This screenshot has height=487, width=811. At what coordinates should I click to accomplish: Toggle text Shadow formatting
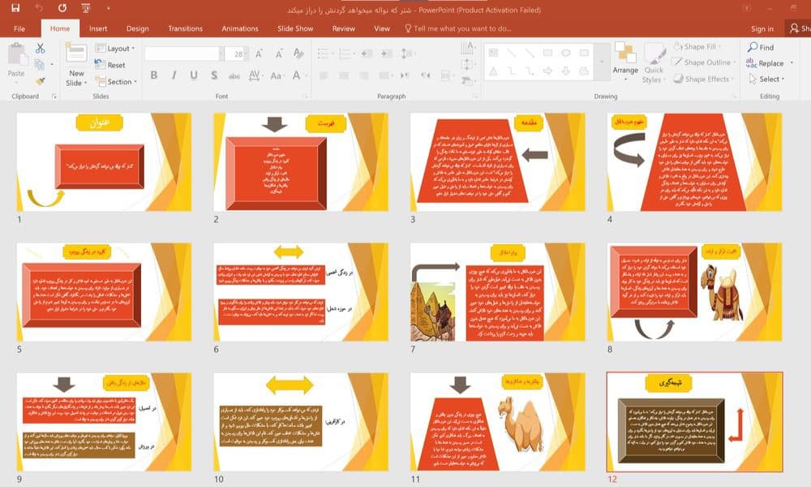click(x=214, y=75)
